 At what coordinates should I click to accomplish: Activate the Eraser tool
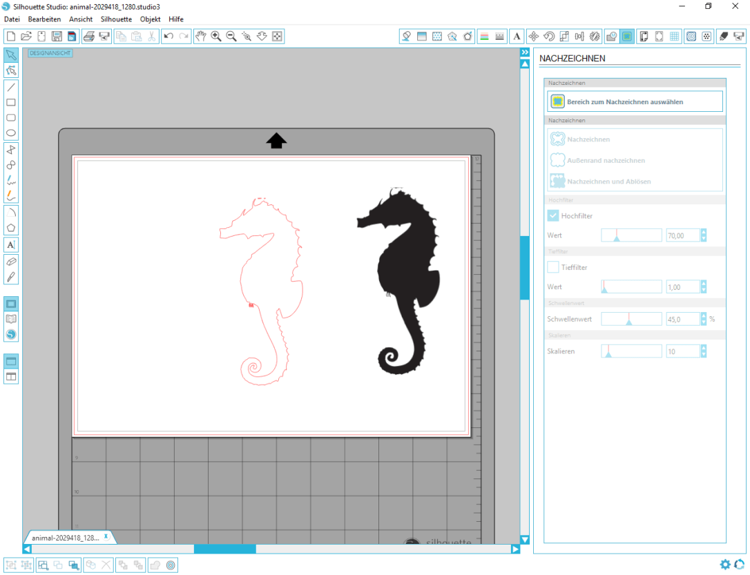pos(10,262)
